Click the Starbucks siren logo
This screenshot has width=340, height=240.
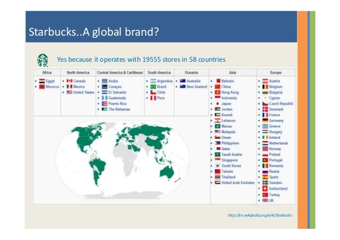pos(43,60)
